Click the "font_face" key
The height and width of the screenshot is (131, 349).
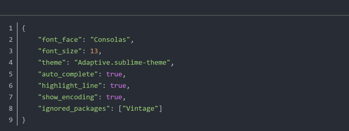(60, 40)
